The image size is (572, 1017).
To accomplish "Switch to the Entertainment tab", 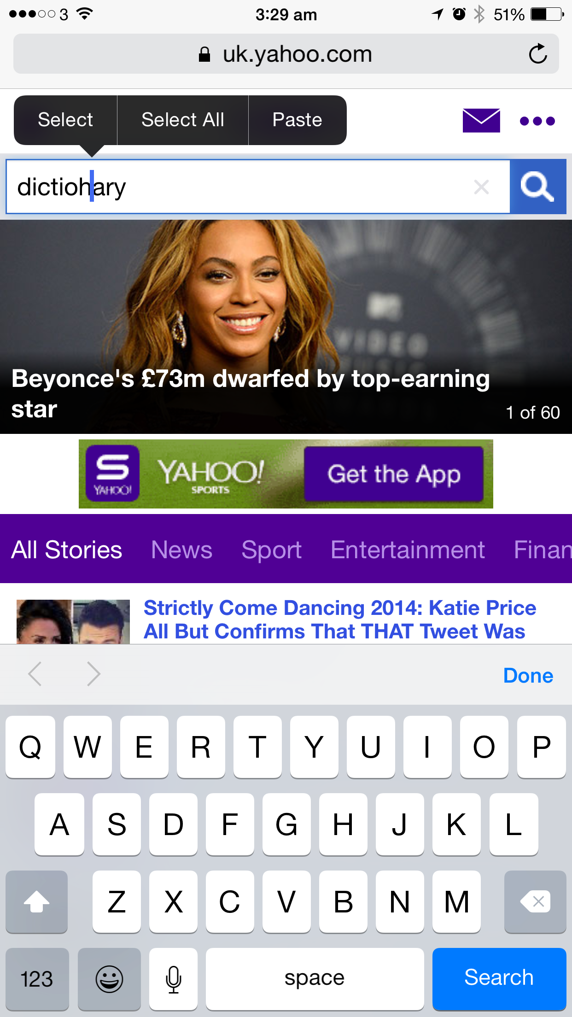I will pos(408,549).
